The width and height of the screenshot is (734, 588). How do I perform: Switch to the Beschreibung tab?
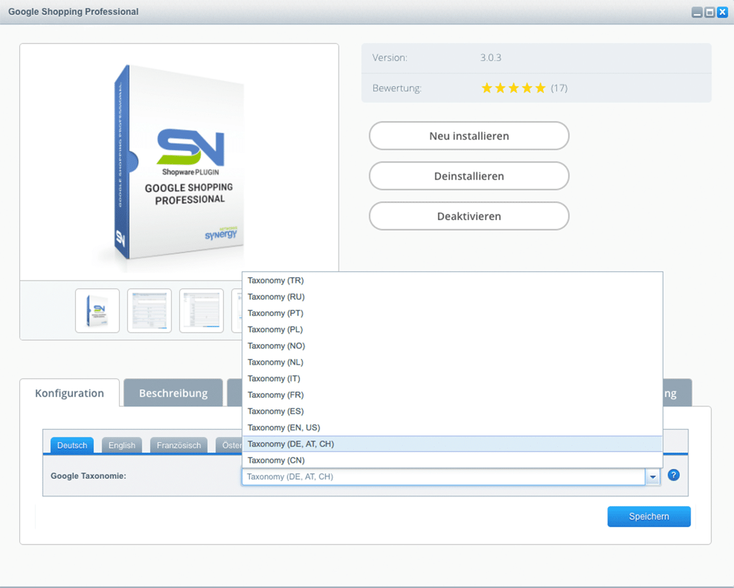(173, 393)
